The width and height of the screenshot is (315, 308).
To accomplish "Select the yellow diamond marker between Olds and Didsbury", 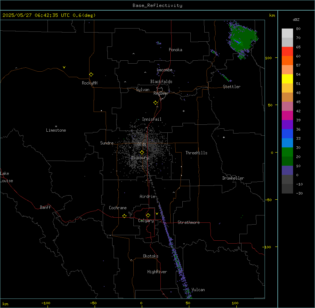I will 142,153.
